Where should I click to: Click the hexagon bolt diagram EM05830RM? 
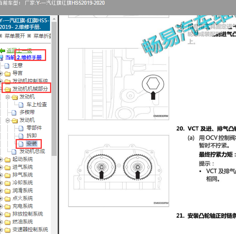pyautogui.click(x=119, y=84)
